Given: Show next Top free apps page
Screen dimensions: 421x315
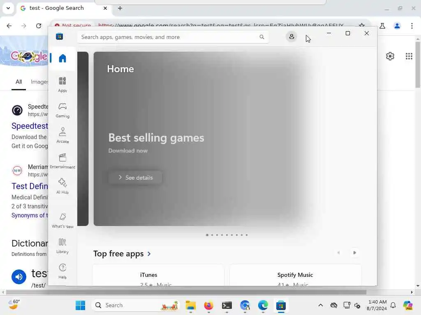Looking at the screenshot, I should (354, 253).
